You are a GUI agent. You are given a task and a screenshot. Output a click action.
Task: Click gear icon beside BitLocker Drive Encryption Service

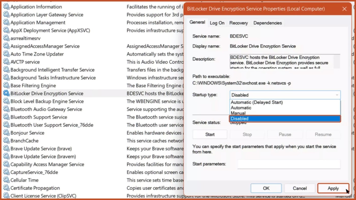click(6, 93)
